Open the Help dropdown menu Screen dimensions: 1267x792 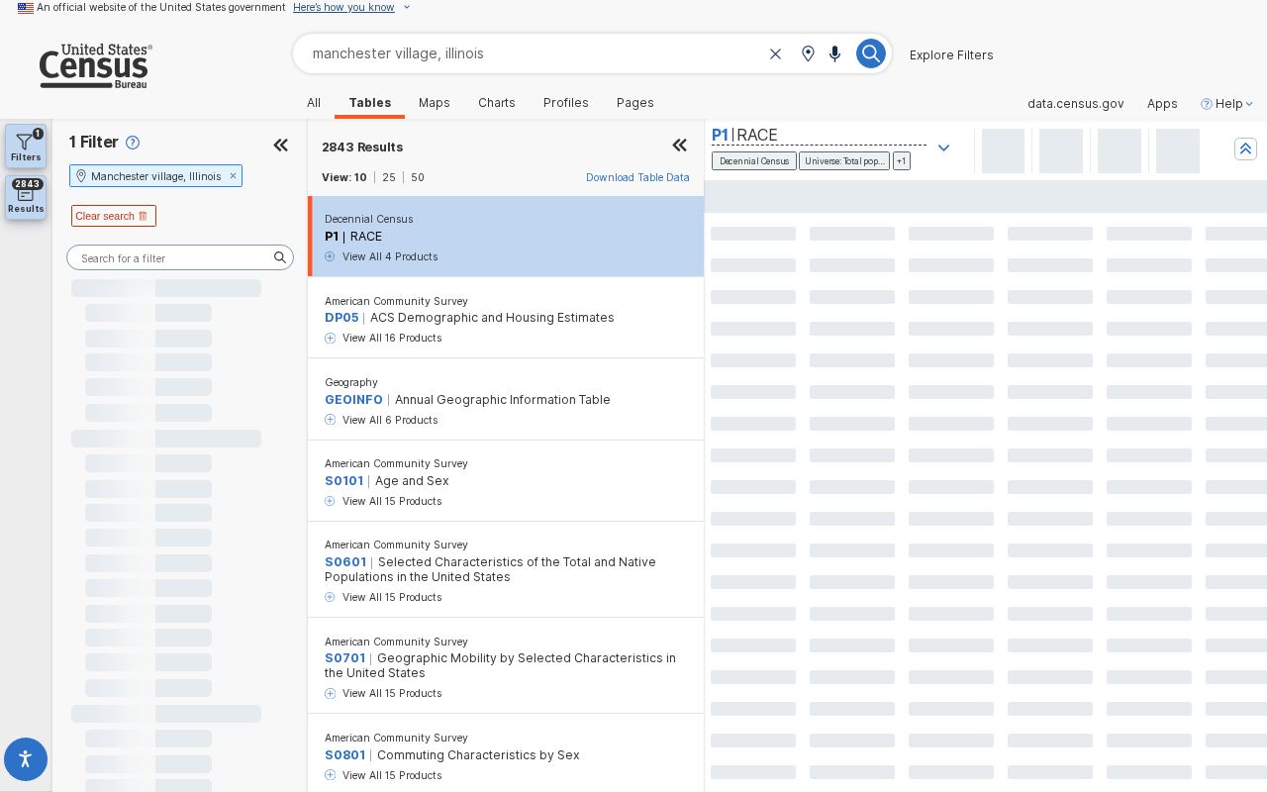tap(1227, 103)
